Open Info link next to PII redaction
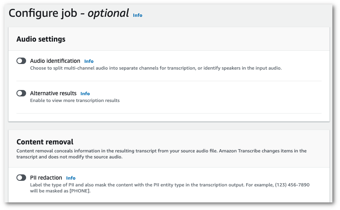 point(71,178)
